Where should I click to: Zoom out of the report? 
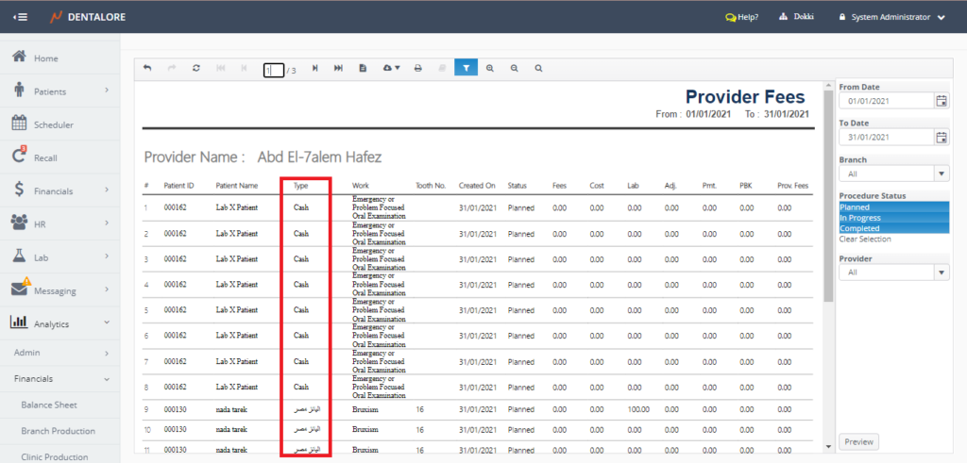[514, 68]
